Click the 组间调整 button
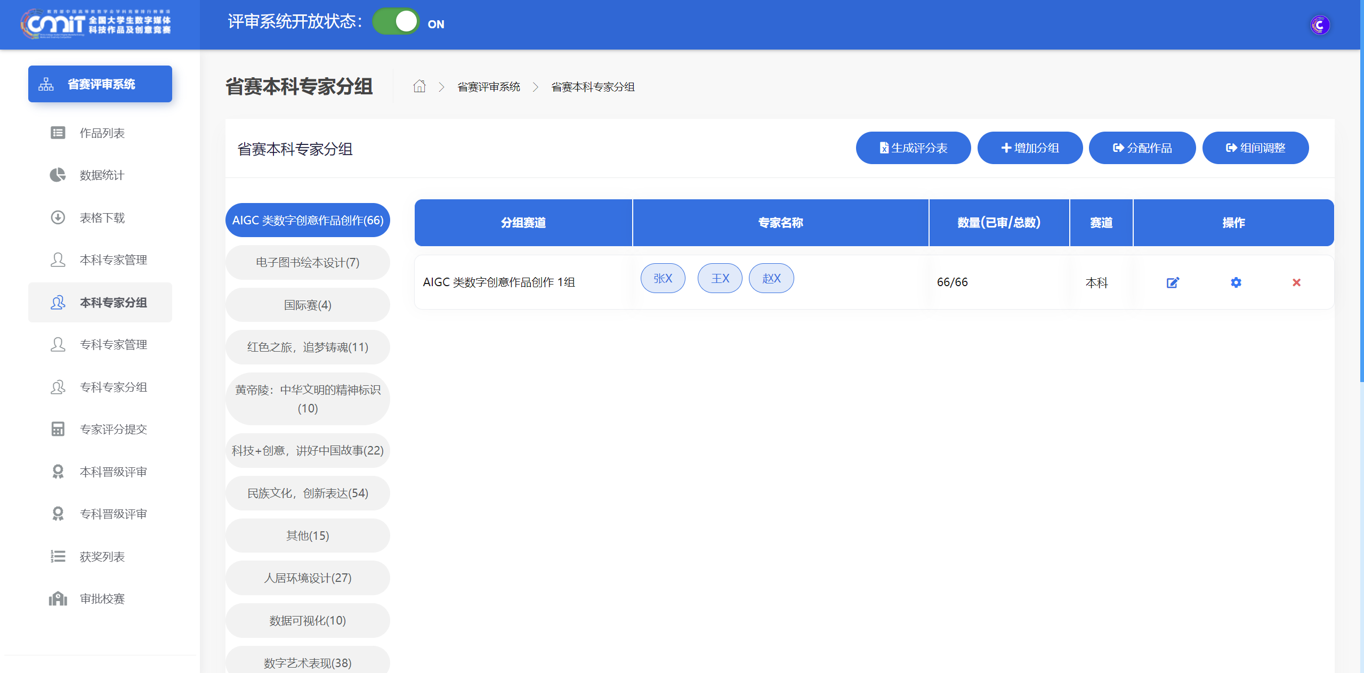 click(1255, 148)
